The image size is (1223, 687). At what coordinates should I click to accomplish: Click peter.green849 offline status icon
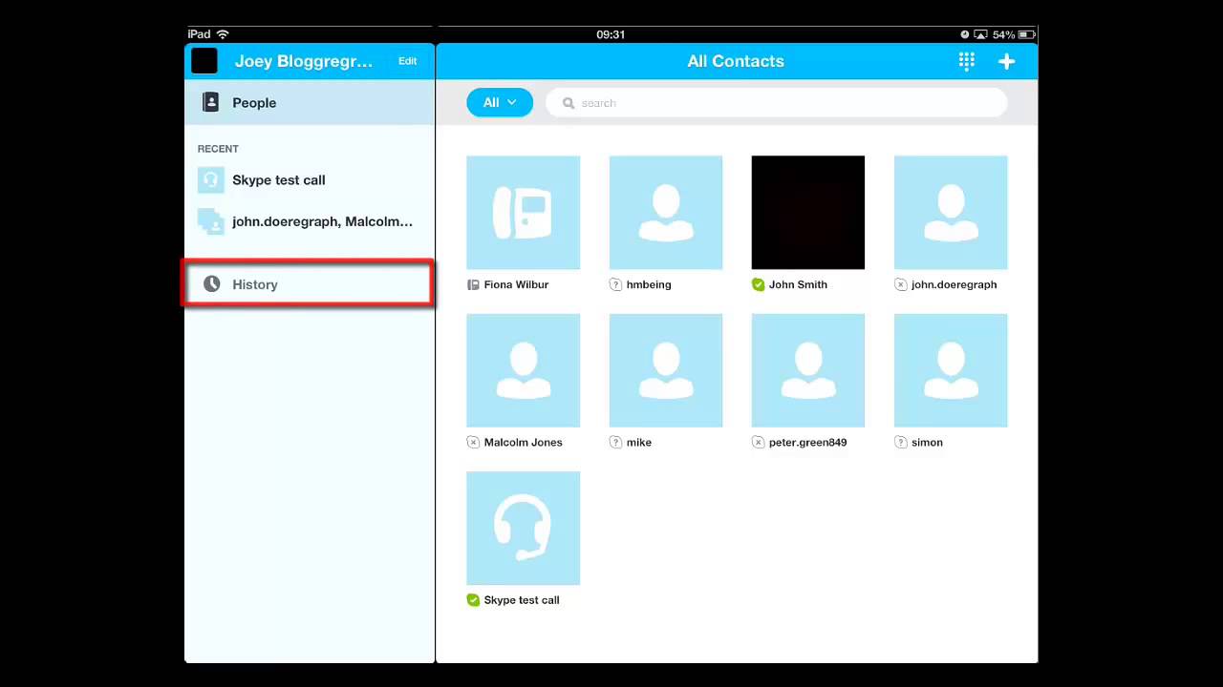pos(758,442)
